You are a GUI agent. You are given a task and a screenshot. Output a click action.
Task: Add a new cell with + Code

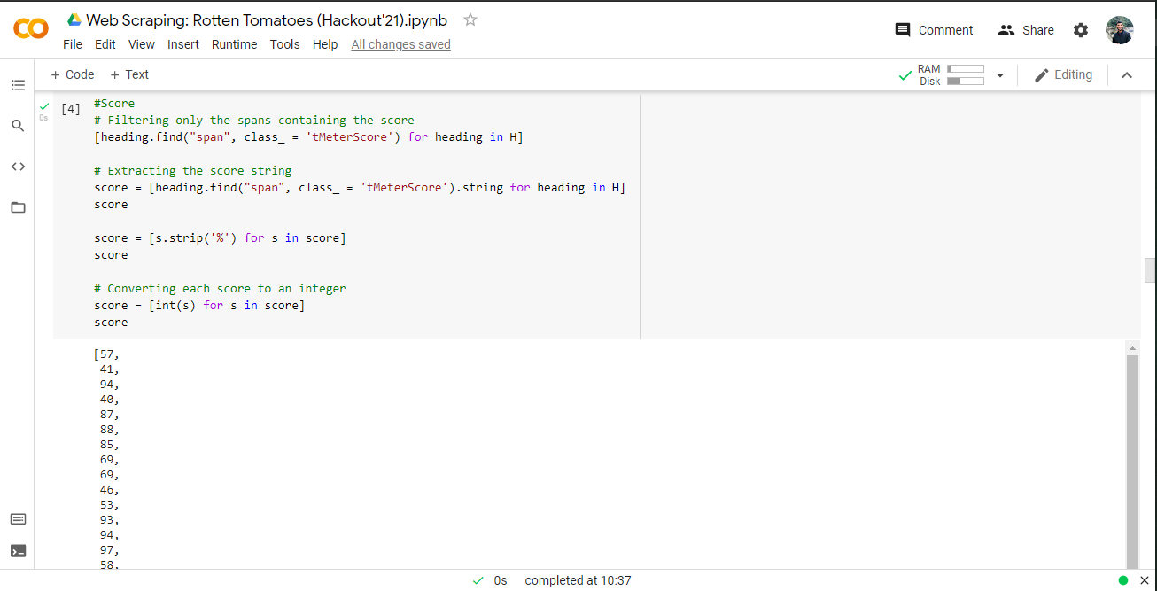click(71, 74)
